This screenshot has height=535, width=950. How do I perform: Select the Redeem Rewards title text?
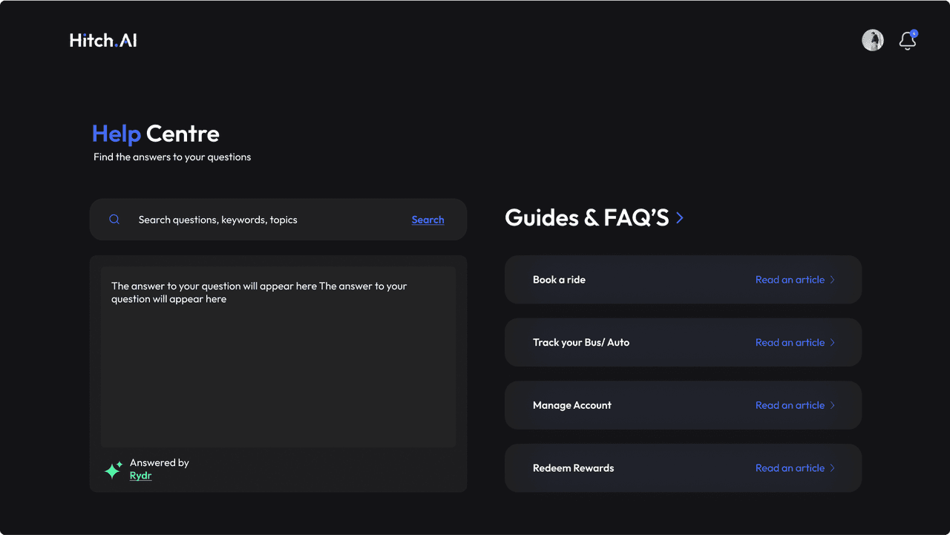[573, 468]
